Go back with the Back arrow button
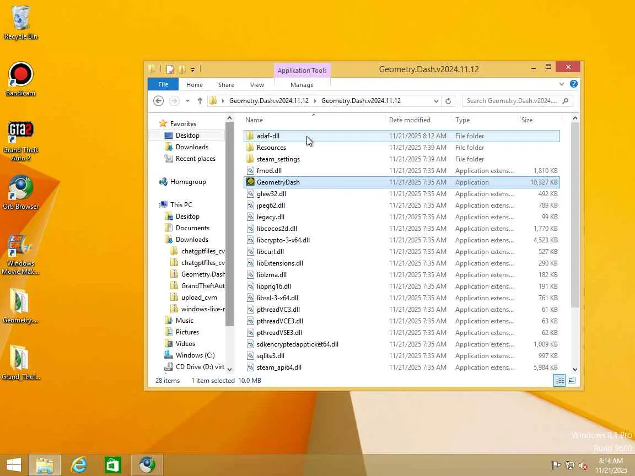 (x=158, y=101)
